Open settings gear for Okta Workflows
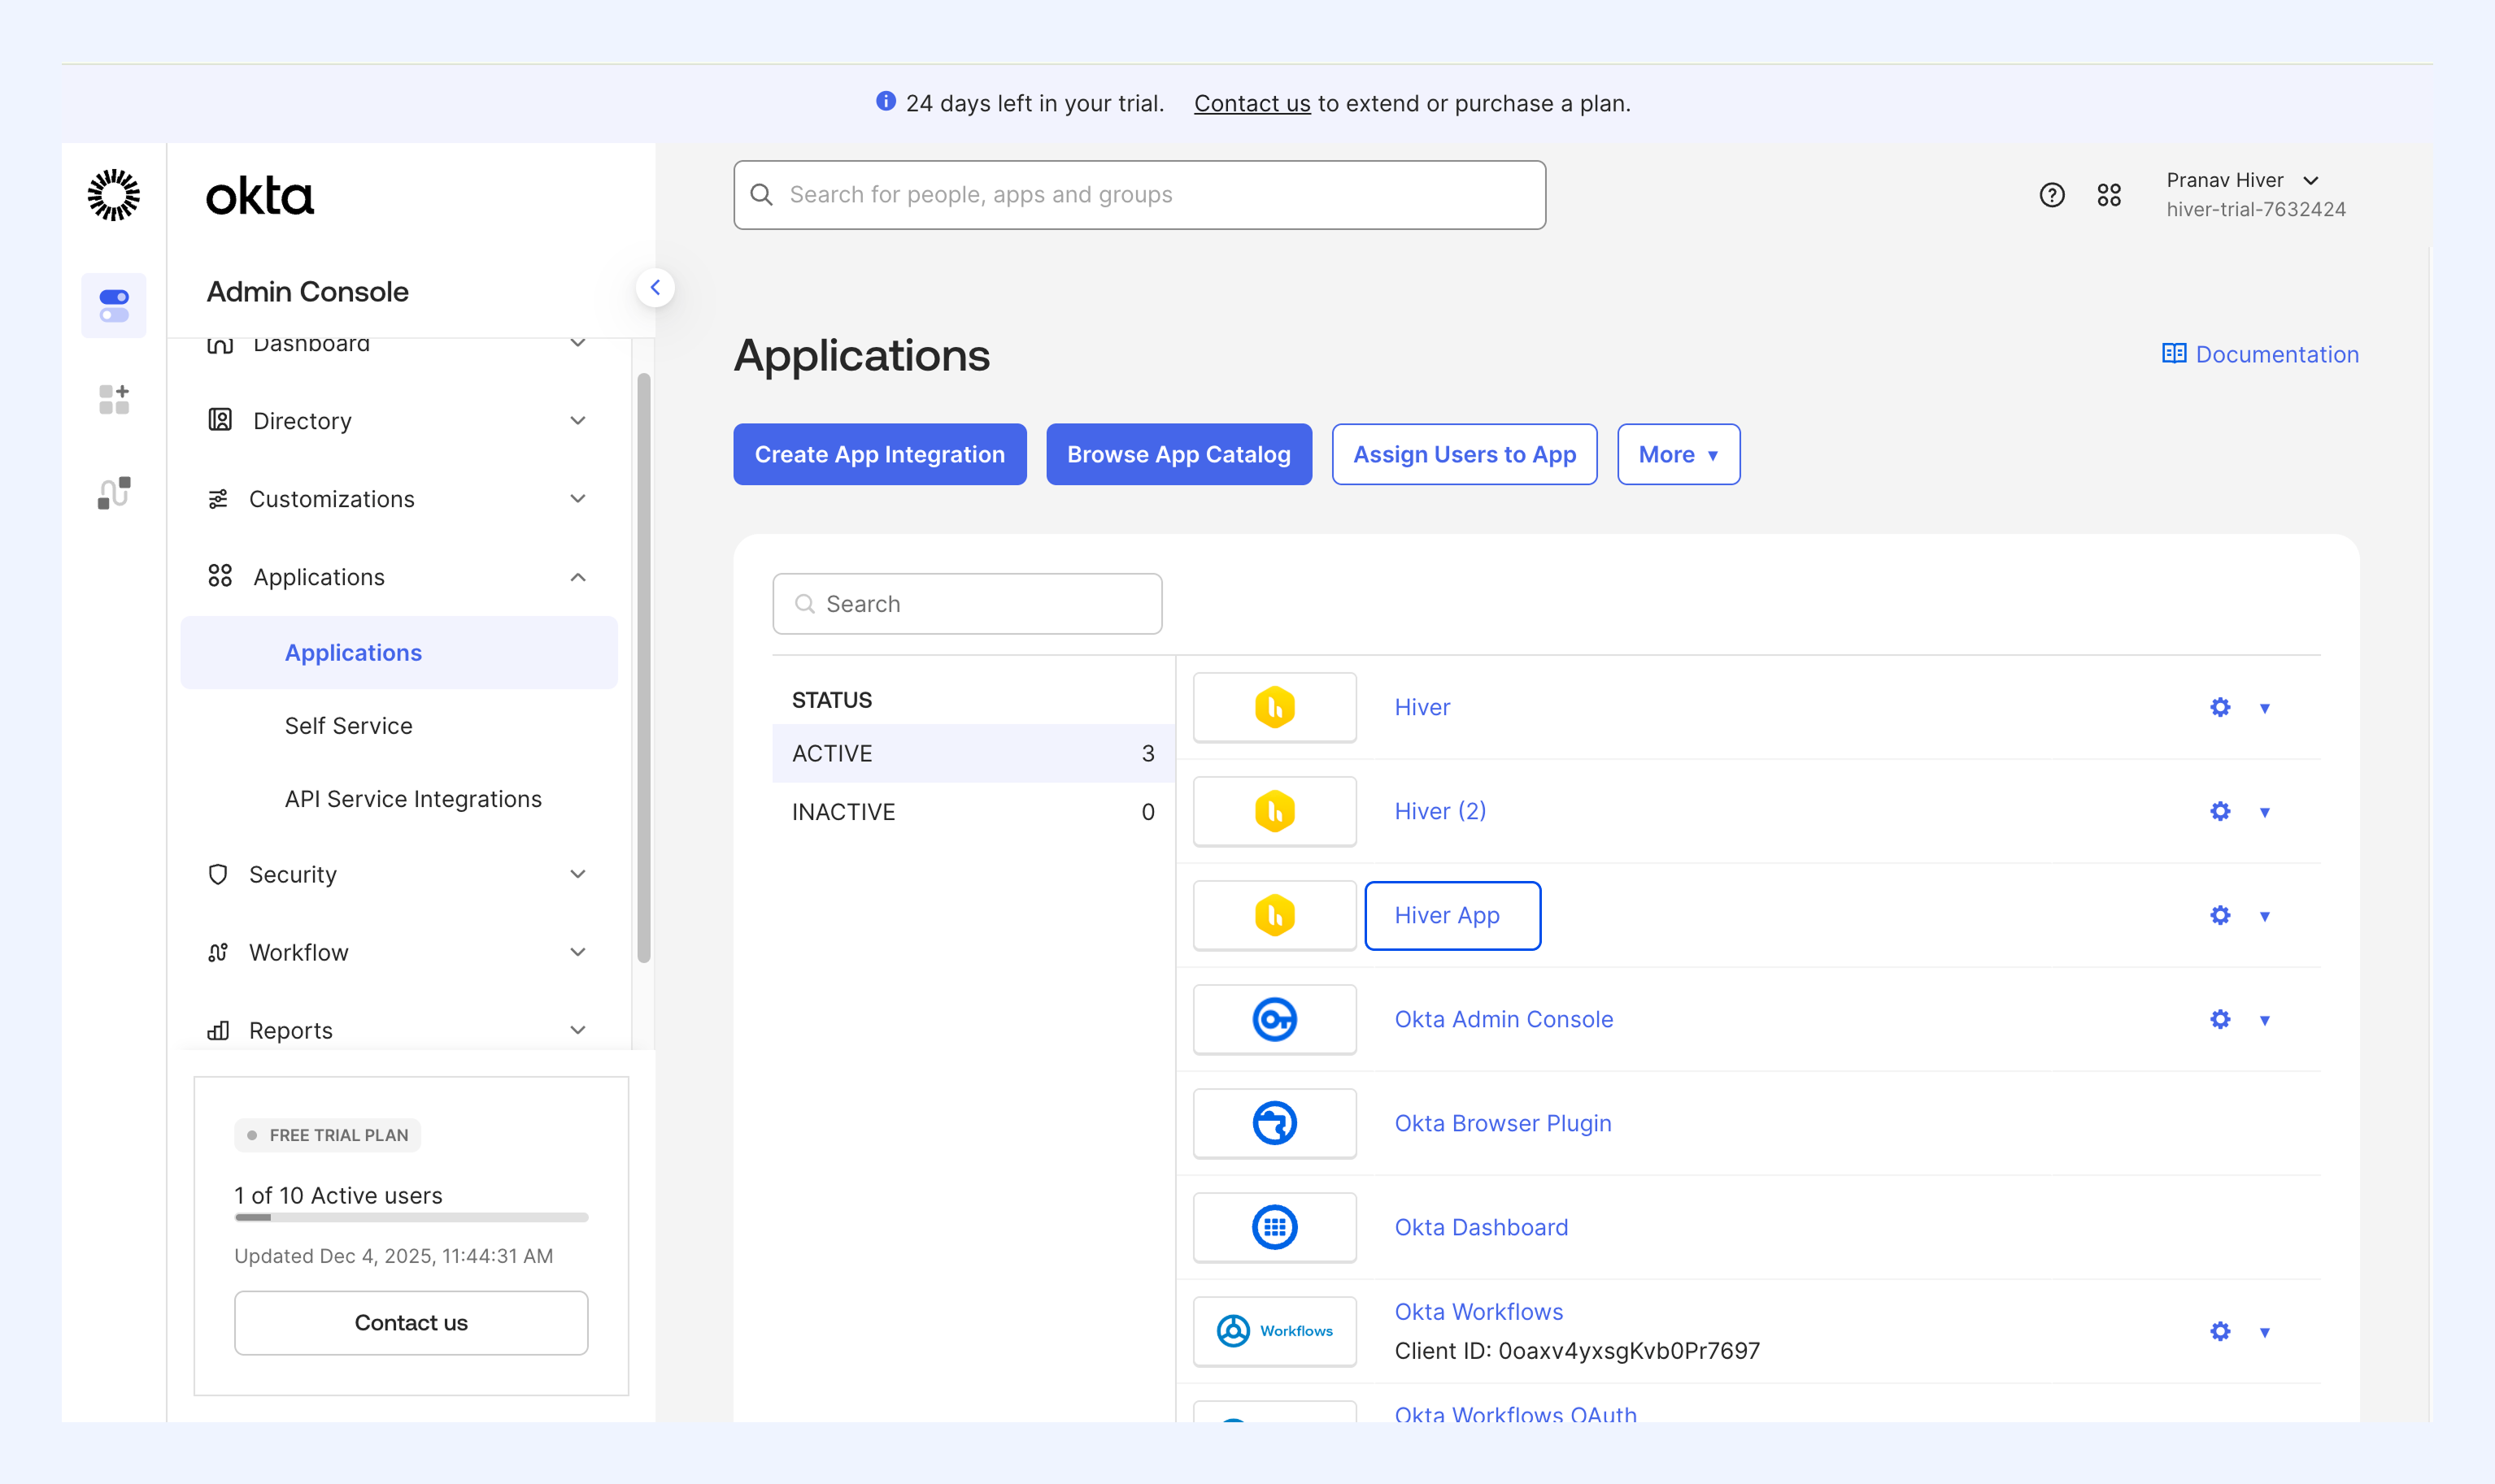The image size is (2495, 1484). [x=2220, y=1331]
